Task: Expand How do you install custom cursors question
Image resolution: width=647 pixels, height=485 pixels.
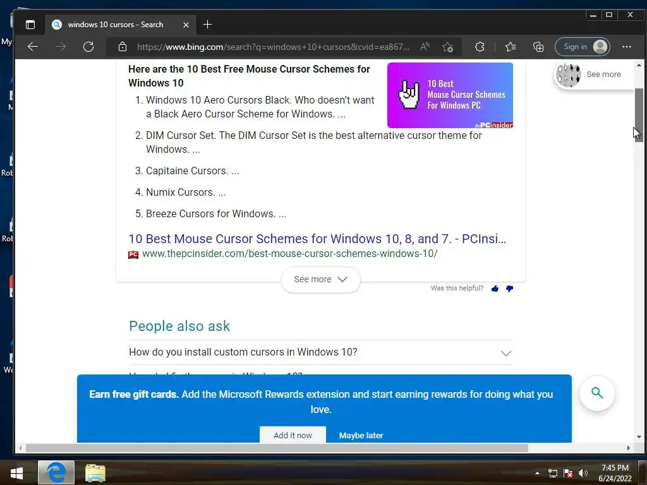Action: click(x=320, y=352)
